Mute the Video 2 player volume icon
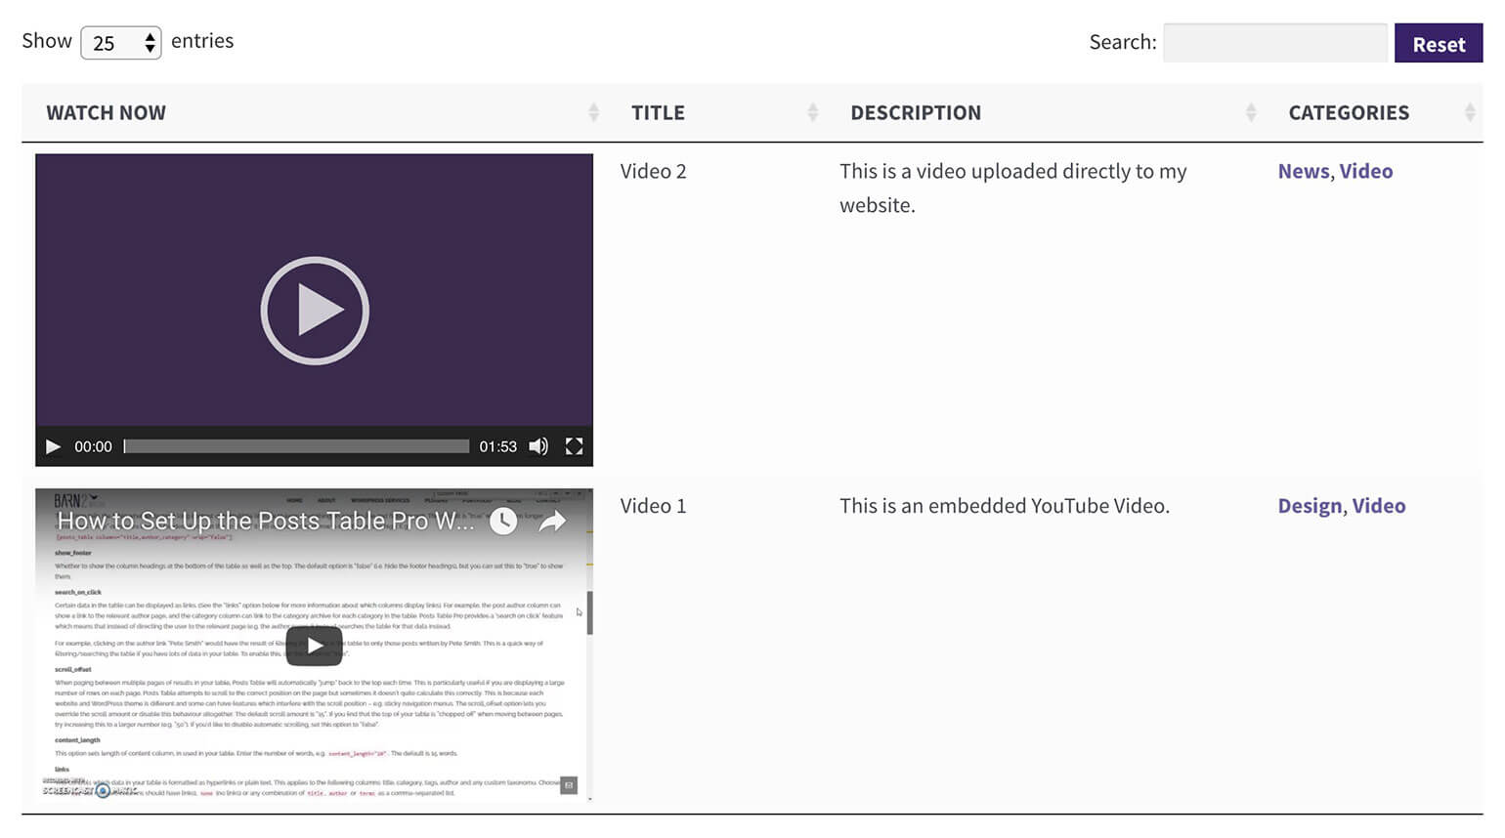This screenshot has width=1505, height=838. (538, 446)
